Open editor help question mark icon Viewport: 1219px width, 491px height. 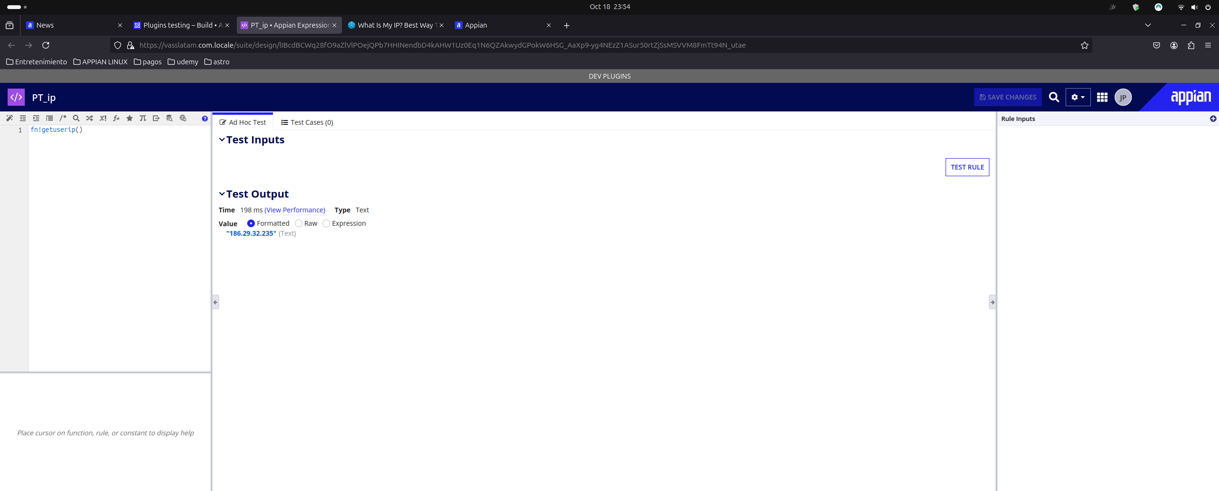point(205,119)
